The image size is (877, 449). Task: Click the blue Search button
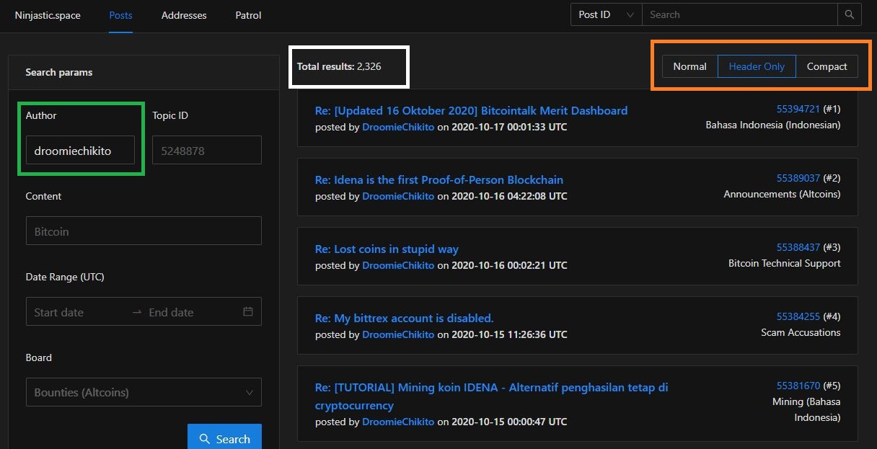pyautogui.click(x=224, y=438)
